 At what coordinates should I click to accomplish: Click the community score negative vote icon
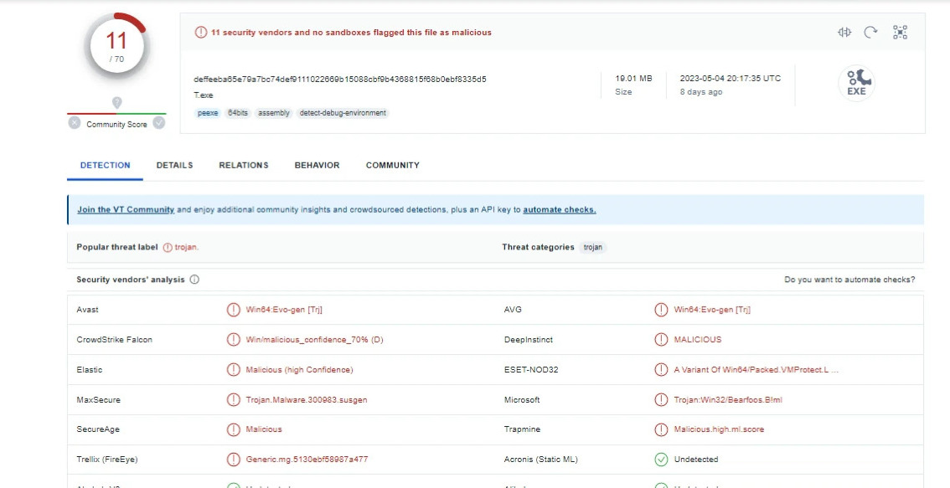pos(74,124)
